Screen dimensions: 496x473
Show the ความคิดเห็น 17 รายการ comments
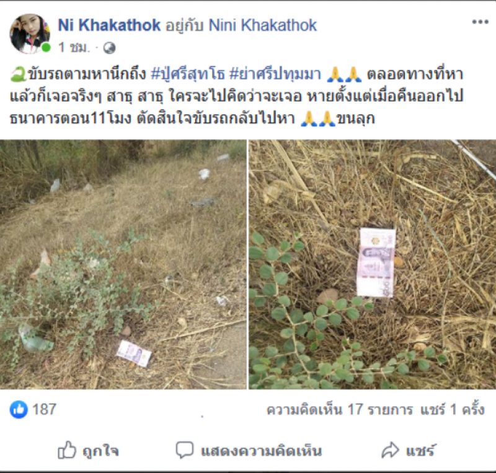coord(340,410)
